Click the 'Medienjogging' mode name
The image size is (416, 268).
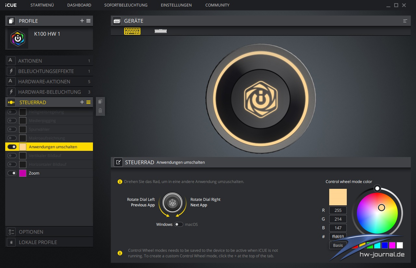click(42, 121)
